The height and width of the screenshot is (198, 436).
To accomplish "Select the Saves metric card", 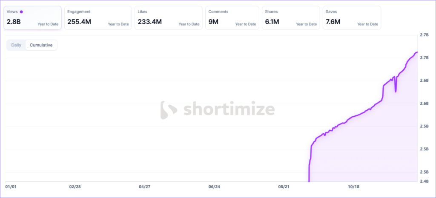I will [352, 18].
